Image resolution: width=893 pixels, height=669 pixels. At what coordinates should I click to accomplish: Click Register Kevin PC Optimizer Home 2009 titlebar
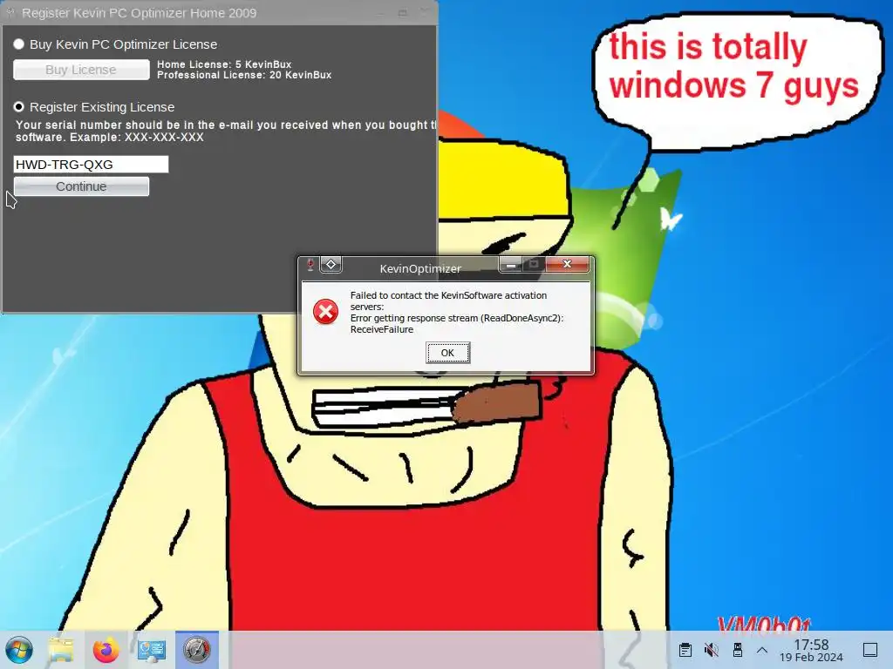pos(219,12)
